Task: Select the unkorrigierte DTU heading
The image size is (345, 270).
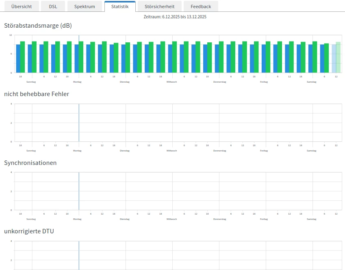Action: 29,231
